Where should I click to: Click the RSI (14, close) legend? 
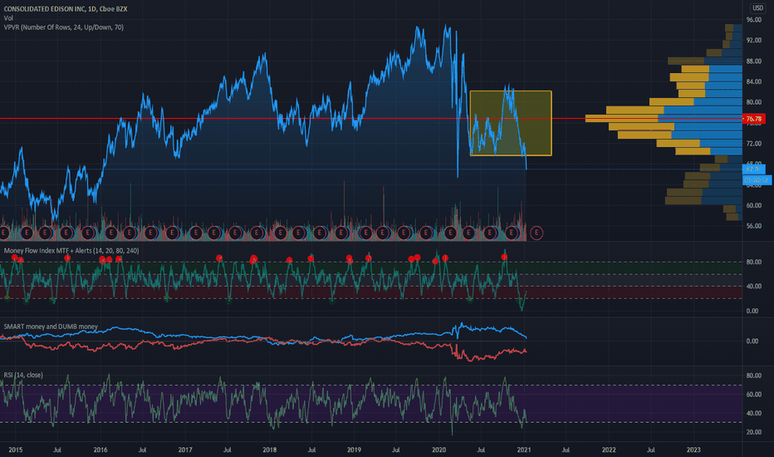[x=23, y=375]
